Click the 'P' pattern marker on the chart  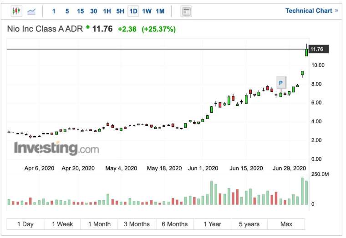coord(281,83)
